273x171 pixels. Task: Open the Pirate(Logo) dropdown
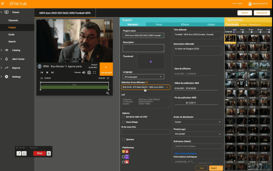click(198, 134)
